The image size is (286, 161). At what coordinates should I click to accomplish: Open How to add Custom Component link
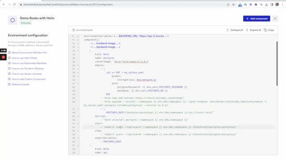29,79
